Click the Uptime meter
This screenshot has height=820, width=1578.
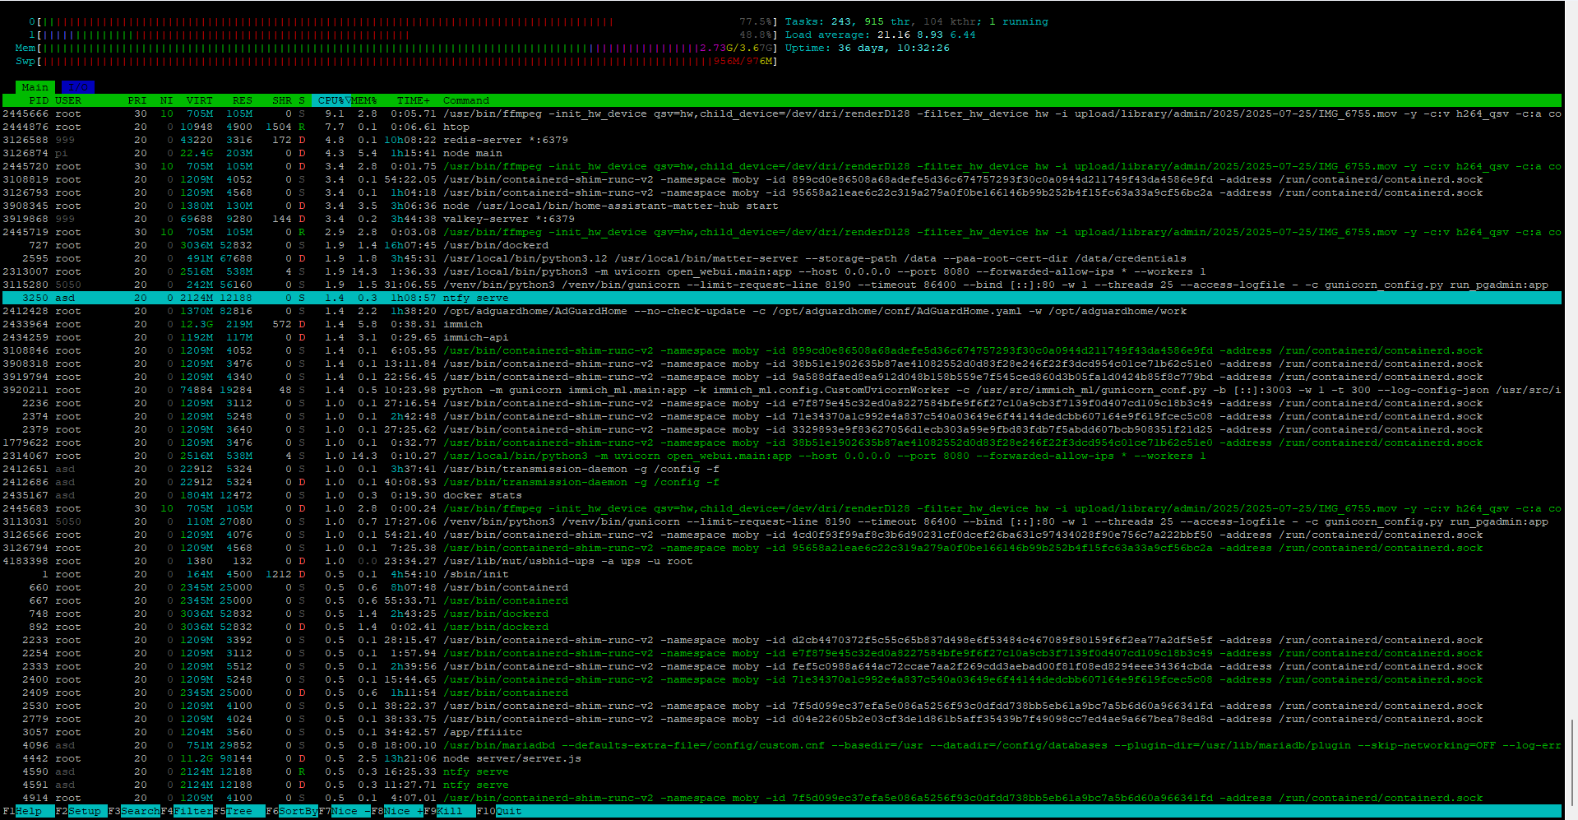pos(868,48)
